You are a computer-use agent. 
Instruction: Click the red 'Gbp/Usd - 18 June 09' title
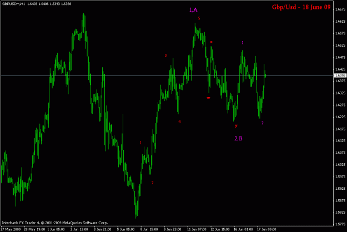click(x=301, y=7)
